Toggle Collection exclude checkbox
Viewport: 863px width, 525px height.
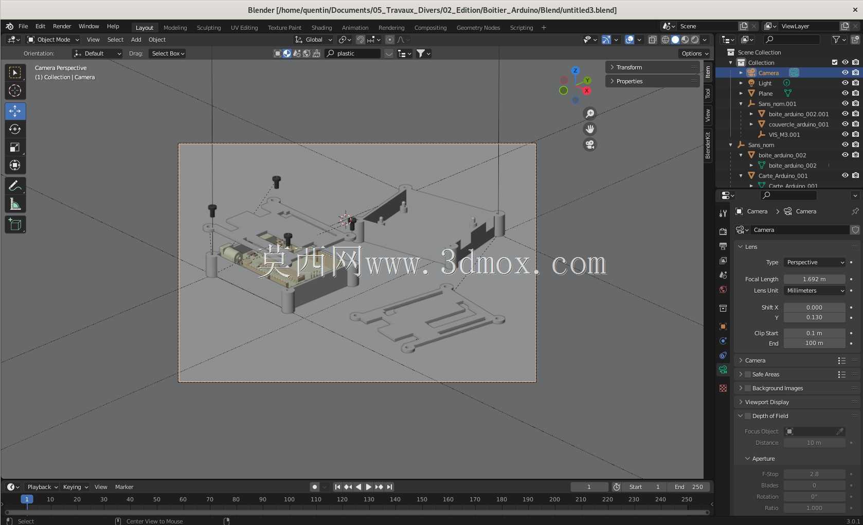tap(835, 63)
